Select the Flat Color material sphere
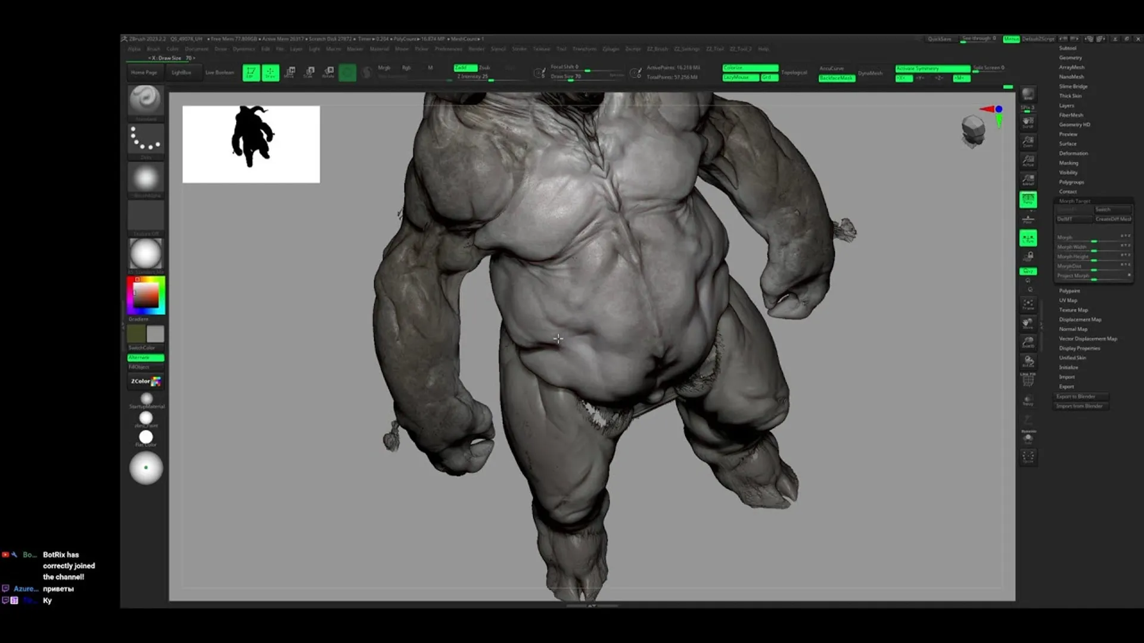Viewport: 1144px width, 643px height. 146,438
